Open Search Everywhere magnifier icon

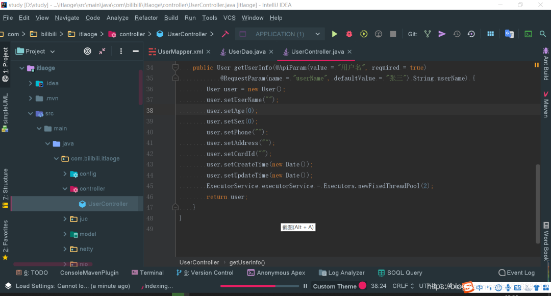(542, 34)
